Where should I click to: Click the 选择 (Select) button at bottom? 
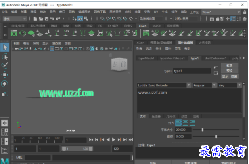153,162
